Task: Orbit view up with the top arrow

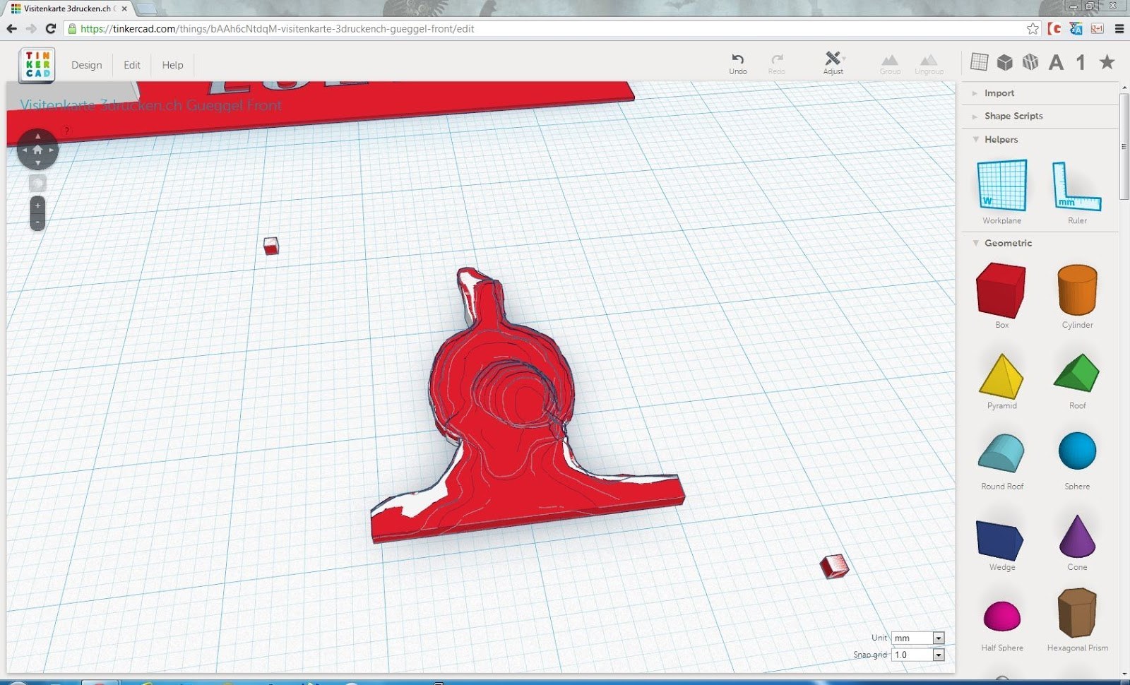Action: [37, 136]
